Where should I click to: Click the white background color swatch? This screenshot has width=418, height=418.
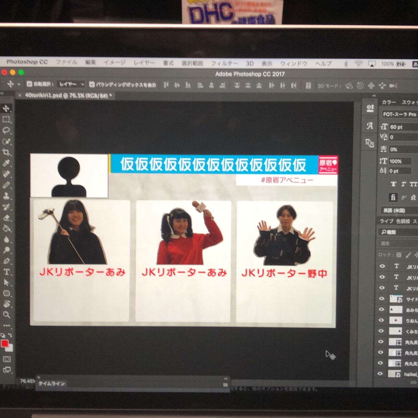(10, 348)
